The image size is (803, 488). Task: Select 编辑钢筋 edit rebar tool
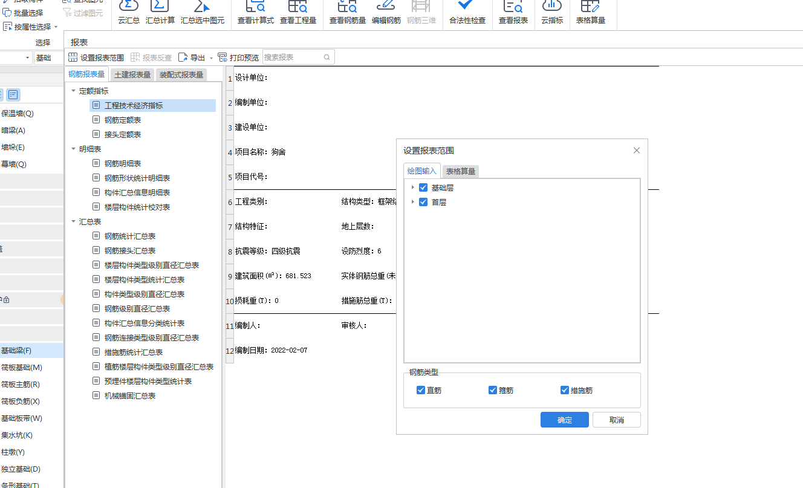[386, 13]
